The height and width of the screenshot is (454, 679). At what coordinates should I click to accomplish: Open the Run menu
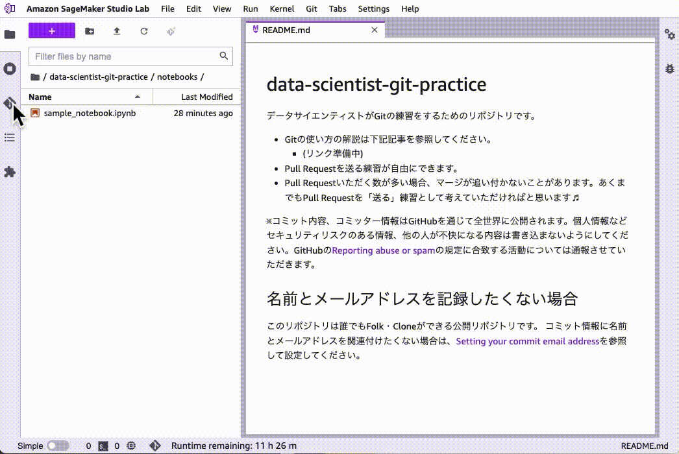click(x=251, y=8)
